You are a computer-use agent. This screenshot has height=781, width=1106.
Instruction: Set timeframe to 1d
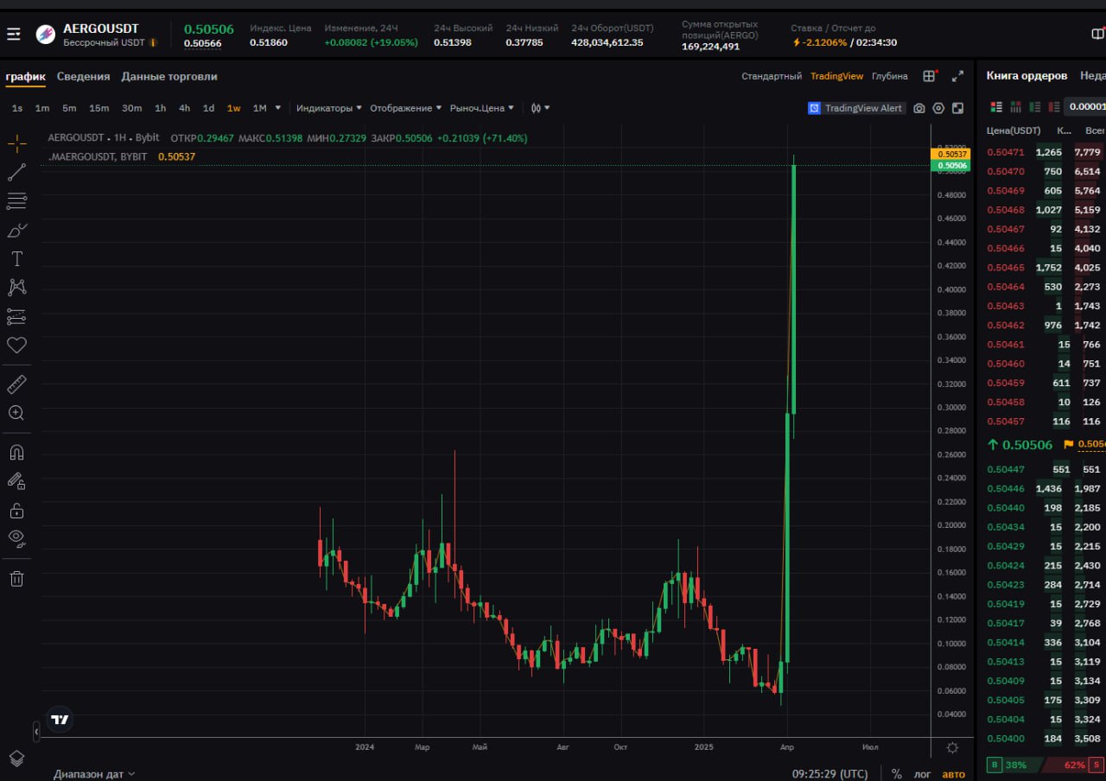(x=208, y=108)
